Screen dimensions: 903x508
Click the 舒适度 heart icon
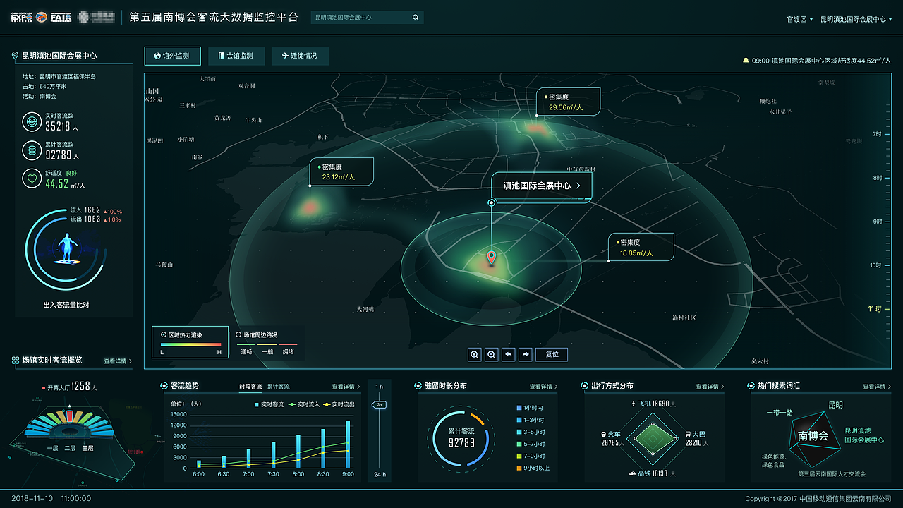32,179
